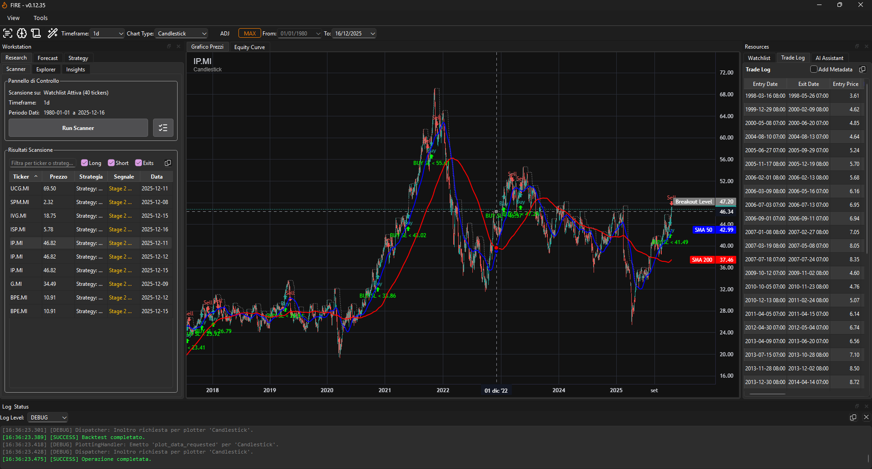
Task: Open the Log Level DEBUG dropdown
Action: point(48,418)
